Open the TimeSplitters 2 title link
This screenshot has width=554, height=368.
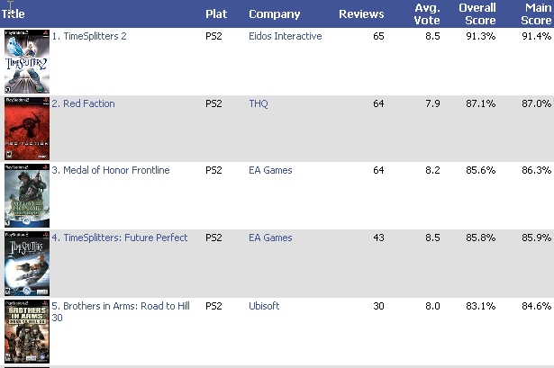[104, 37]
